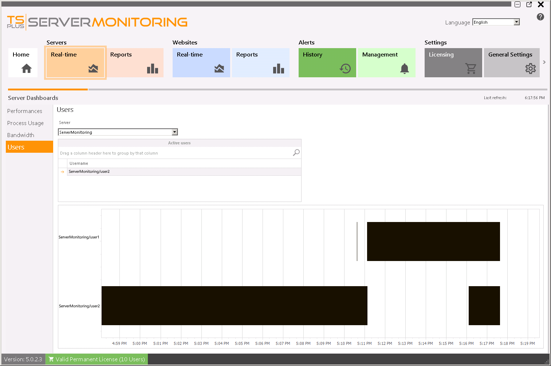This screenshot has height=366, width=551.
Task: Click the search magnifier in Active users
Action: click(x=296, y=152)
